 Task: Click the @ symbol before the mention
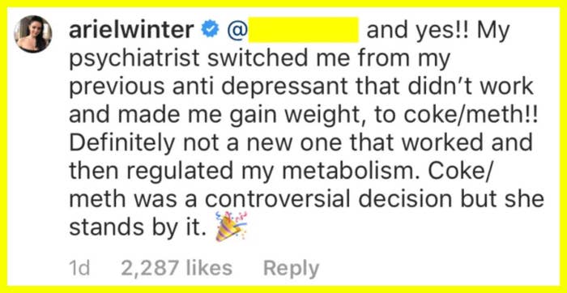[x=237, y=32]
